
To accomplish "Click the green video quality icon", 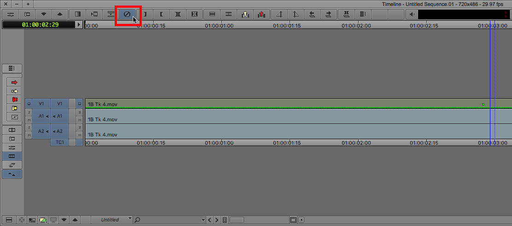I will (x=43, y=220).
